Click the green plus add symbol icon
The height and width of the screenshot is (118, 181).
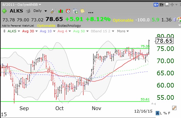4,11
